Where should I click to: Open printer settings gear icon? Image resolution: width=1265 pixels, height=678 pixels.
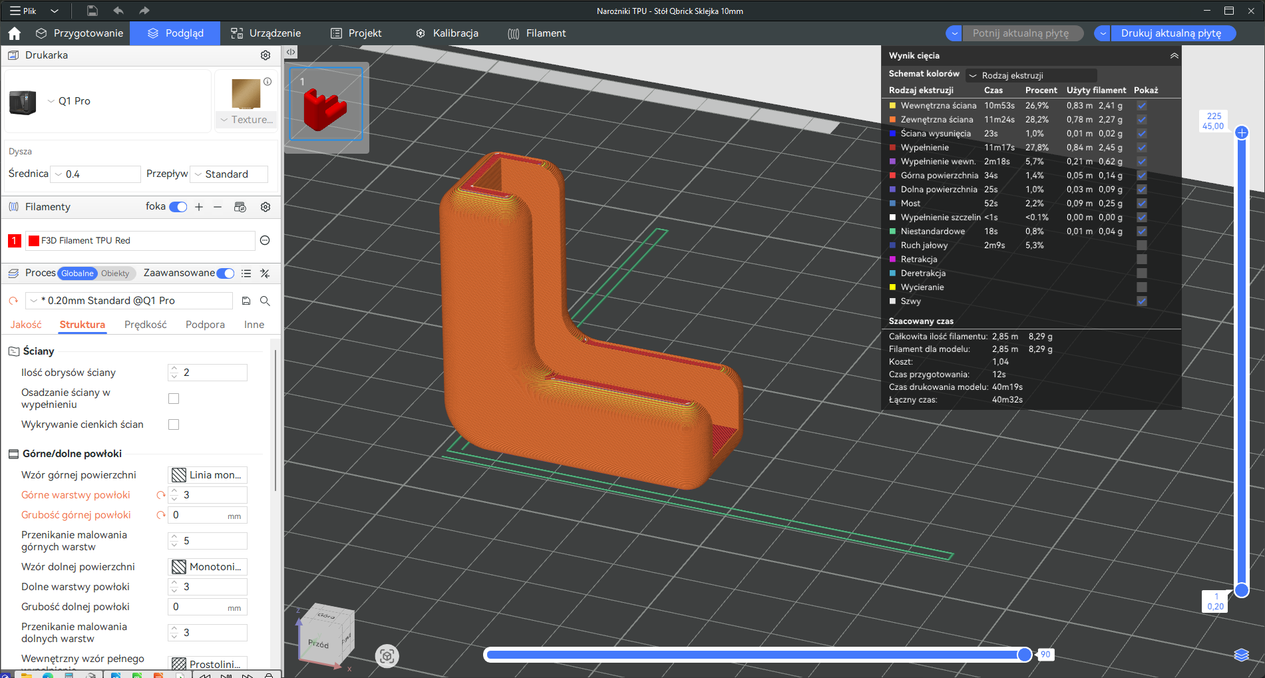(x=266, y=55)
